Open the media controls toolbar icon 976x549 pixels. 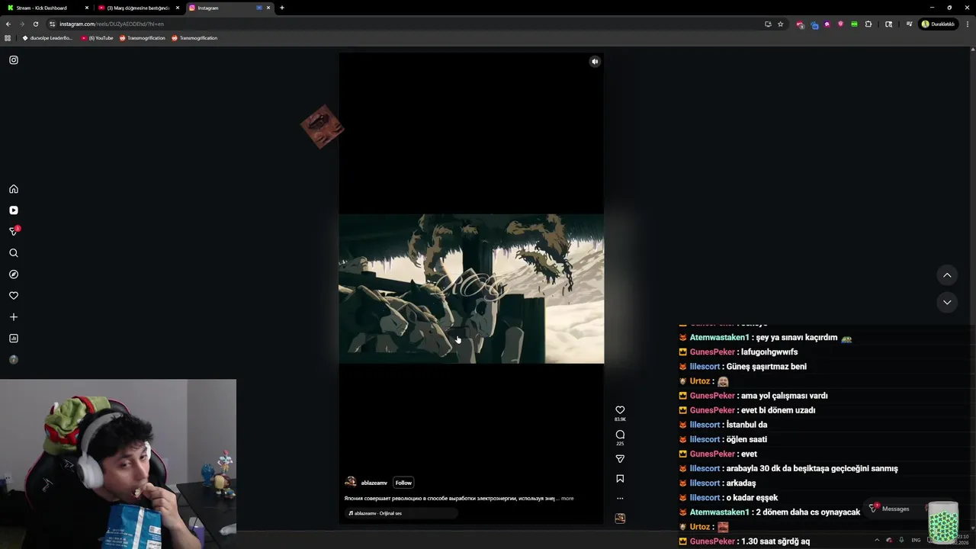[909, 24]
